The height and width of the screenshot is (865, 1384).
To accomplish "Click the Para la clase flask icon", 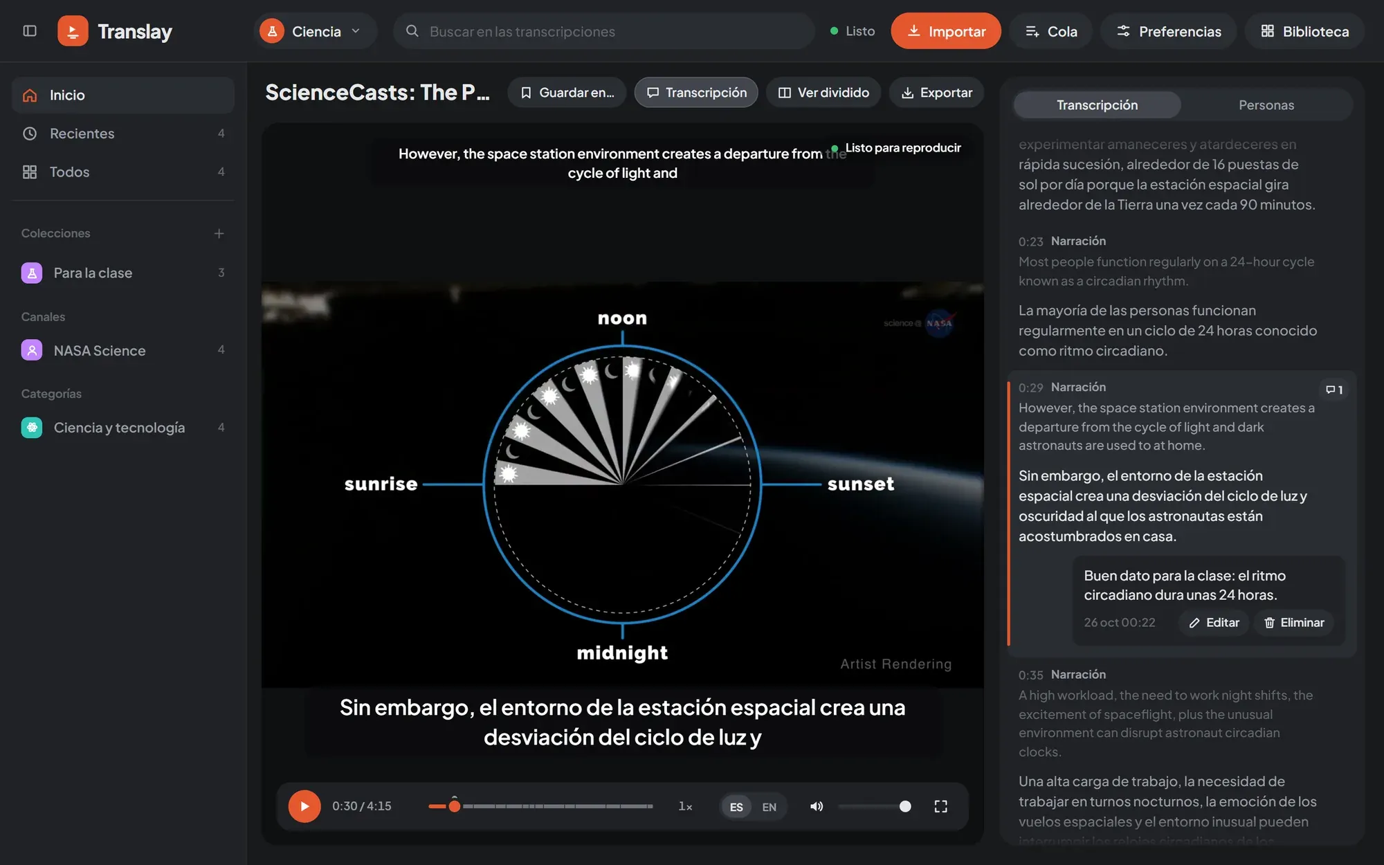I will point(32,273).
